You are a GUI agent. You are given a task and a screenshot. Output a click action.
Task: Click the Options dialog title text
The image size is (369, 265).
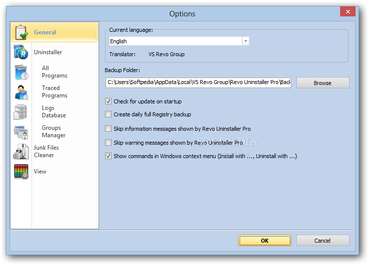click(x=182, y=14)
